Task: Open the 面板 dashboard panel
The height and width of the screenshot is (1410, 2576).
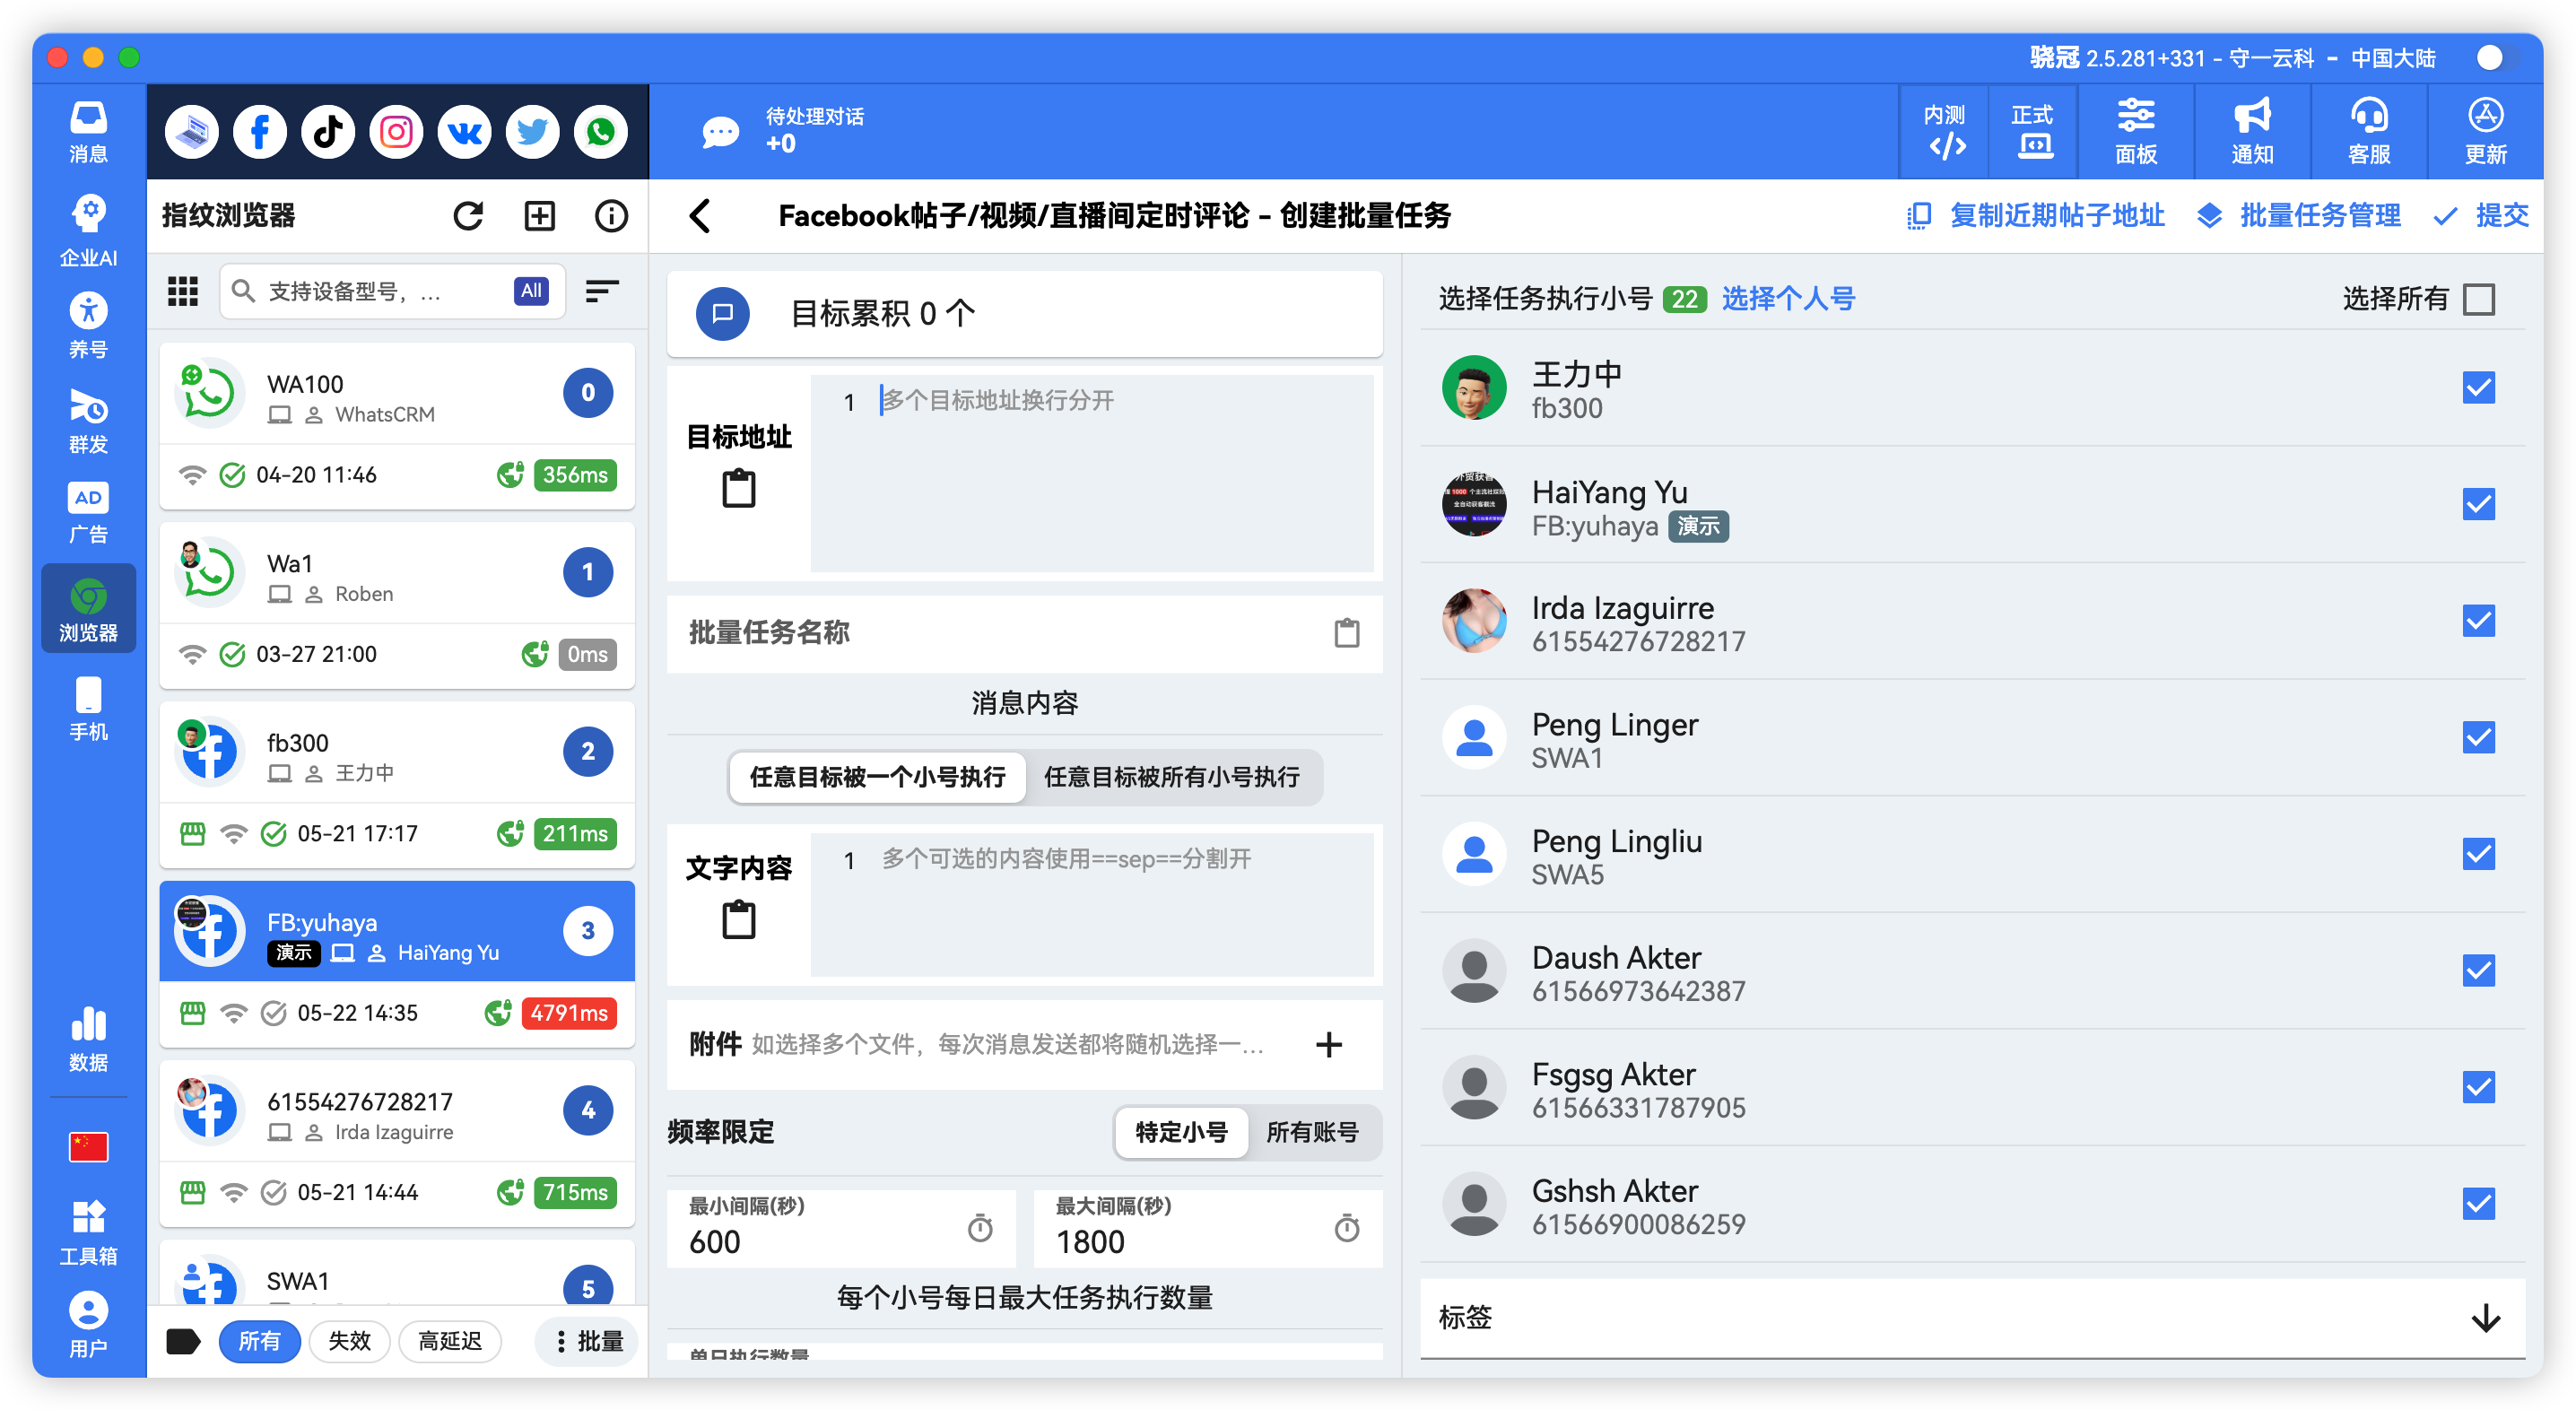Action: click(x=2136, y=131)
